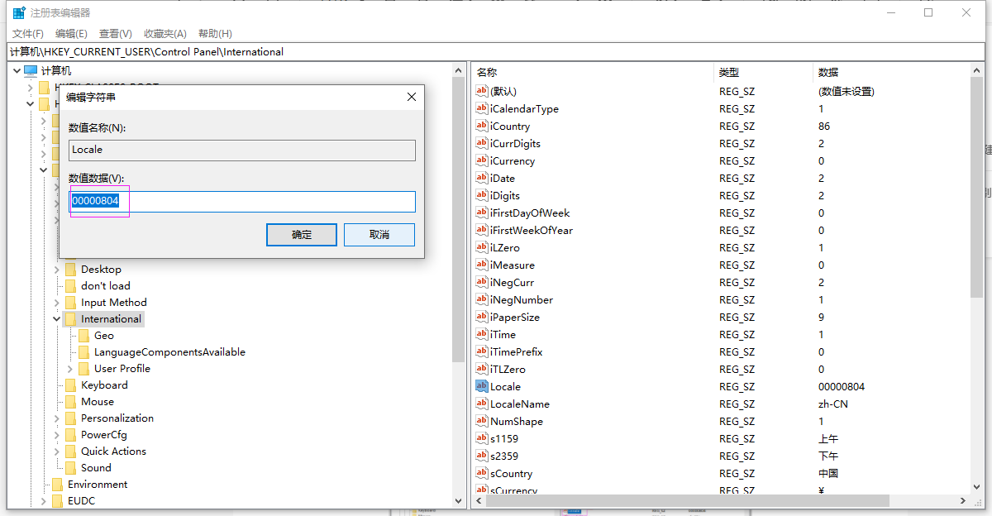Viewport: 992px width, 516px height.
Task: Expand the Input Method node
Action: 56,302
